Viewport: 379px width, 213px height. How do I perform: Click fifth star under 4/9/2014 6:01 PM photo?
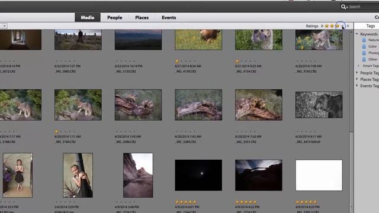coord(195,202)
